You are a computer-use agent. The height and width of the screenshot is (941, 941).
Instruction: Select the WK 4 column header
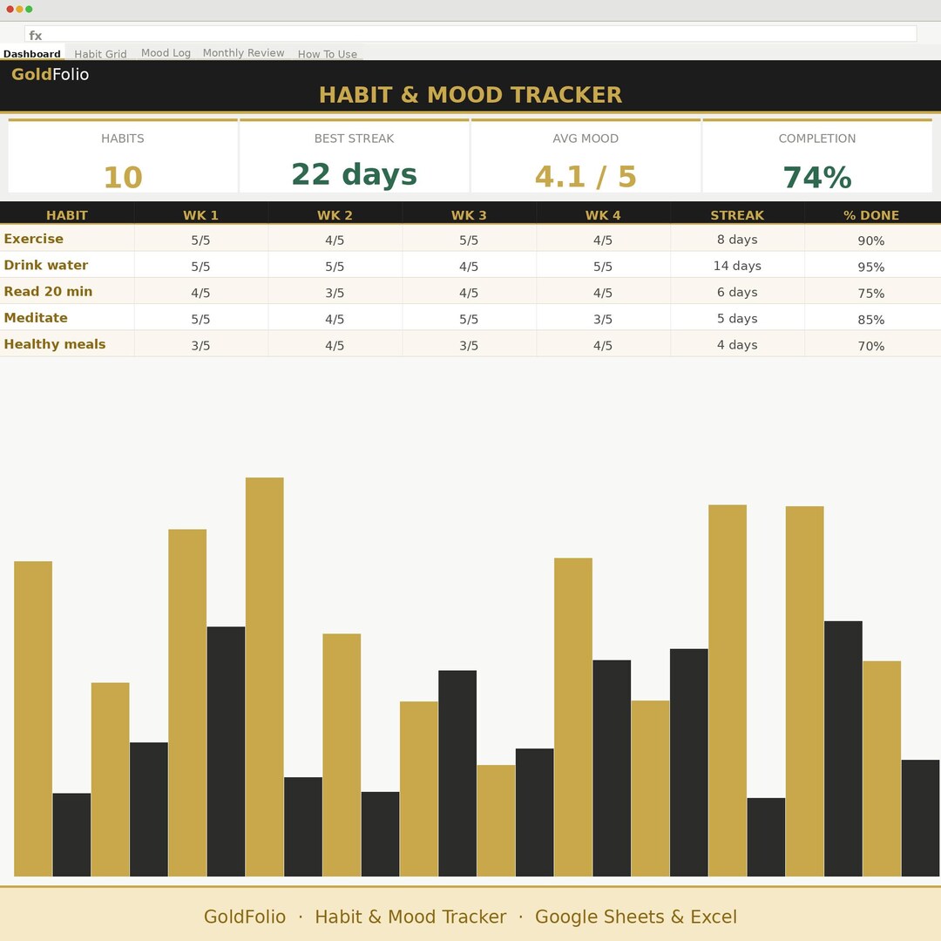[603, 215]
